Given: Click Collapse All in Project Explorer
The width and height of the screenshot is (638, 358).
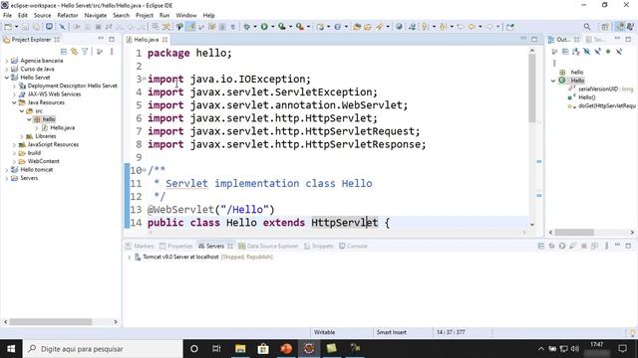Looking at the screenshot, I should (64, 52).
